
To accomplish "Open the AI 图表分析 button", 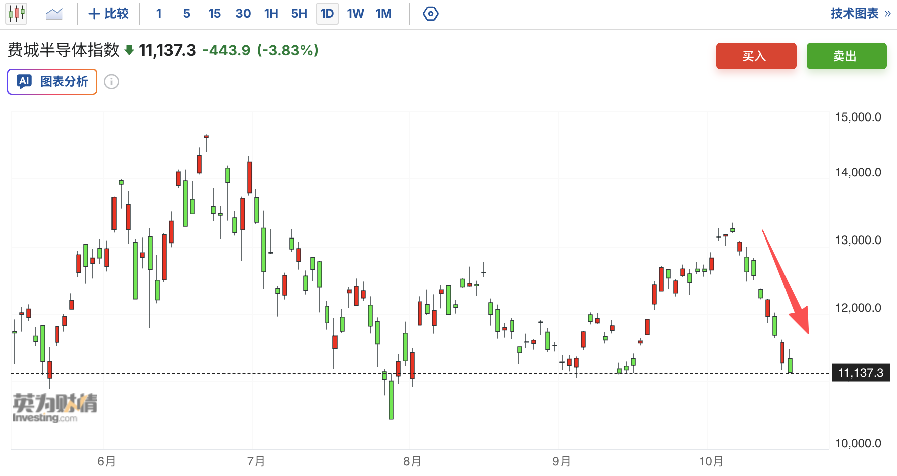I will (52, 82).
